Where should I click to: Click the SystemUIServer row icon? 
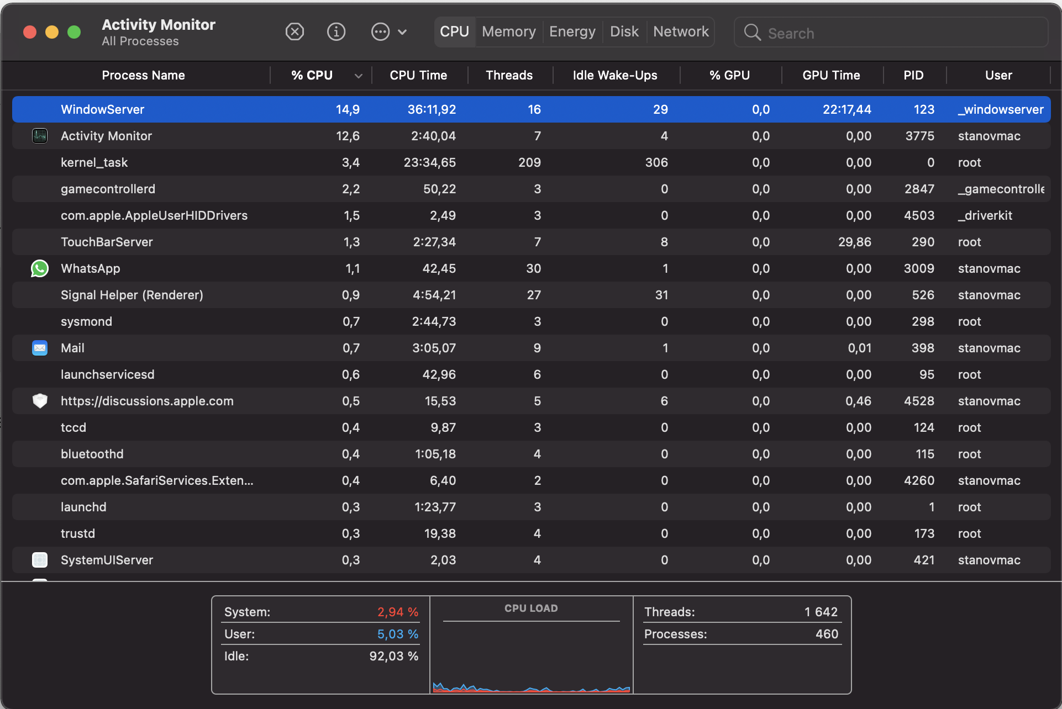point(40,560)
